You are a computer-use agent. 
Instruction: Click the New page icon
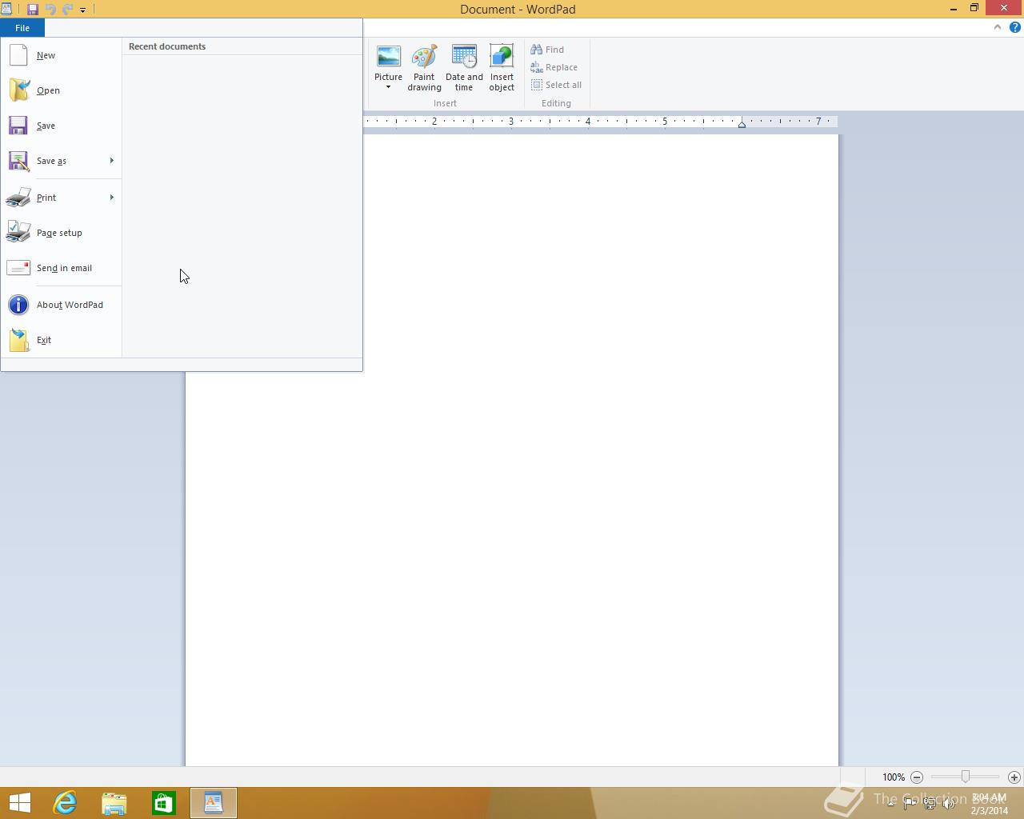click(x=18, y=55)
